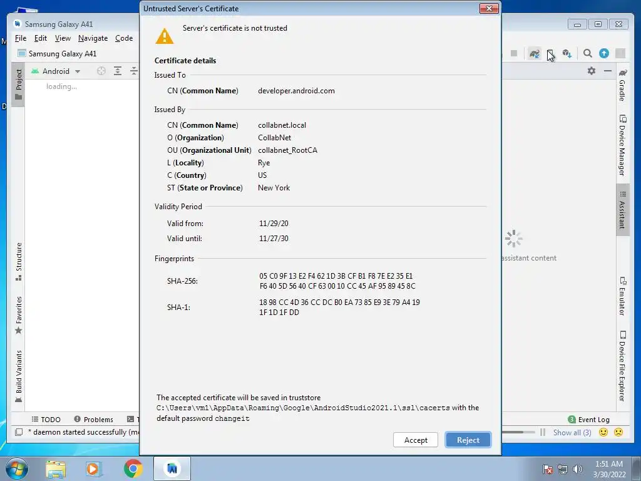The width and height of the screenshot is (641, 481).
Task: Hide the Assistant panel with minus icon
Action: point(608,71)
